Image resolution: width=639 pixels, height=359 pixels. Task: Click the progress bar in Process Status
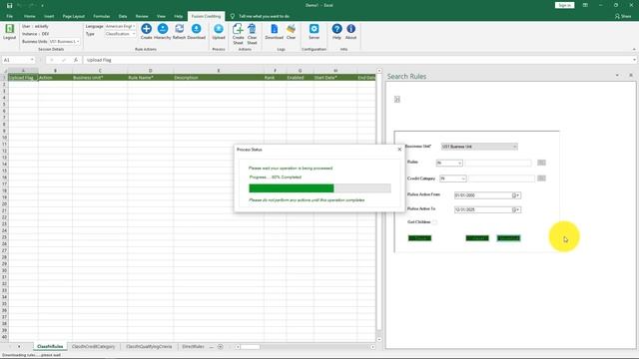click(319, 188)
